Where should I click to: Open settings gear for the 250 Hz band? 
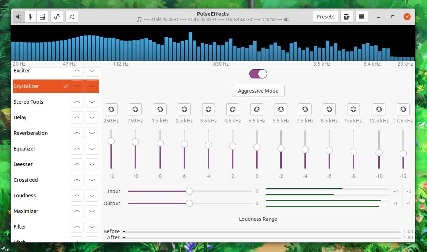pos(111,109)
